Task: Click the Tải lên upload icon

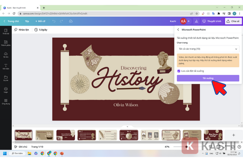Action: 6,55
